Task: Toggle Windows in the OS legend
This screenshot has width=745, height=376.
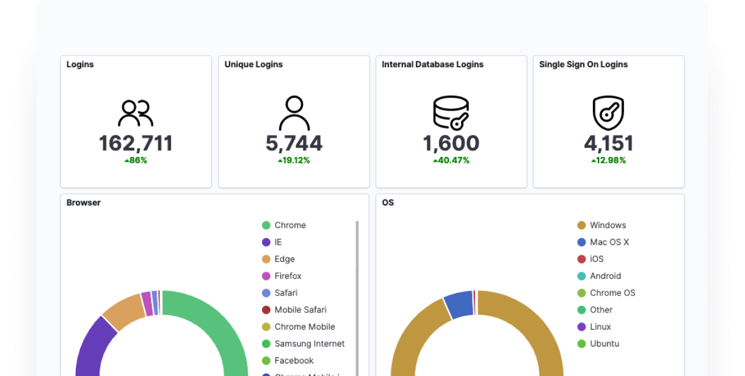Action: pos(608,225)
